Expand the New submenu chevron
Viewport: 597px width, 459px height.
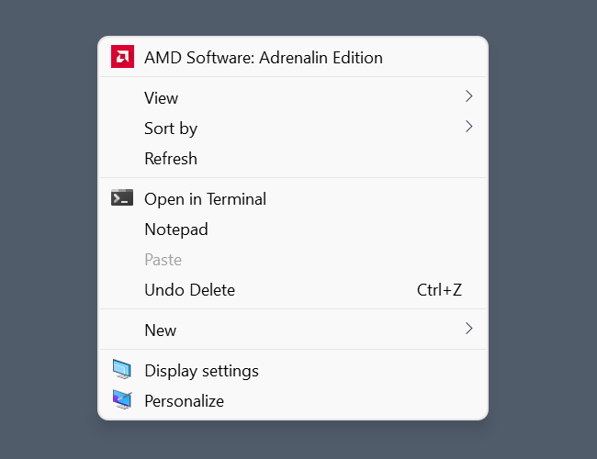pos(468,329)
